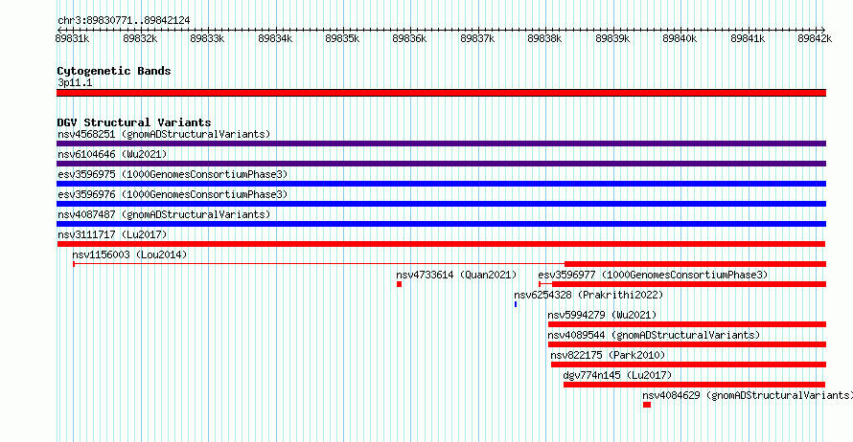This screenshot has width=853, height=442.
Task: Click the red 3p11.1 cytogenetic band bar
Action: coord(441,93)
